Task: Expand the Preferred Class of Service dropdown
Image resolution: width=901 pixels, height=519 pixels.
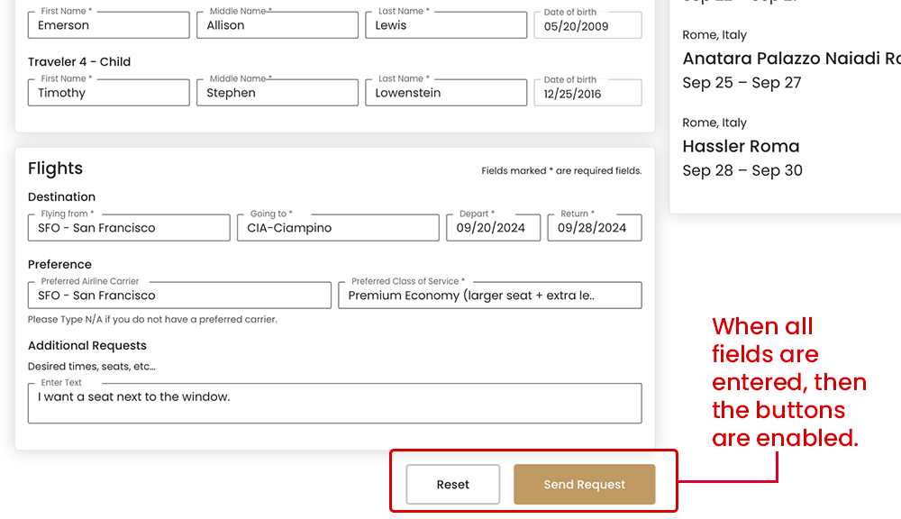Action: [x=489, y=296]
